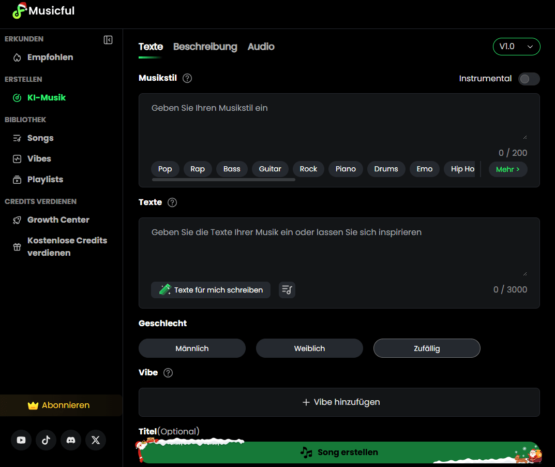Click the music style tags horizontal scrollbar
The height and width of the screenshot is (467, 555).
[223, 180]
